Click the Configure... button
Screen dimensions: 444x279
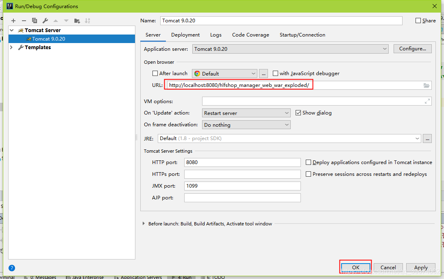click(x=413, y=49)
